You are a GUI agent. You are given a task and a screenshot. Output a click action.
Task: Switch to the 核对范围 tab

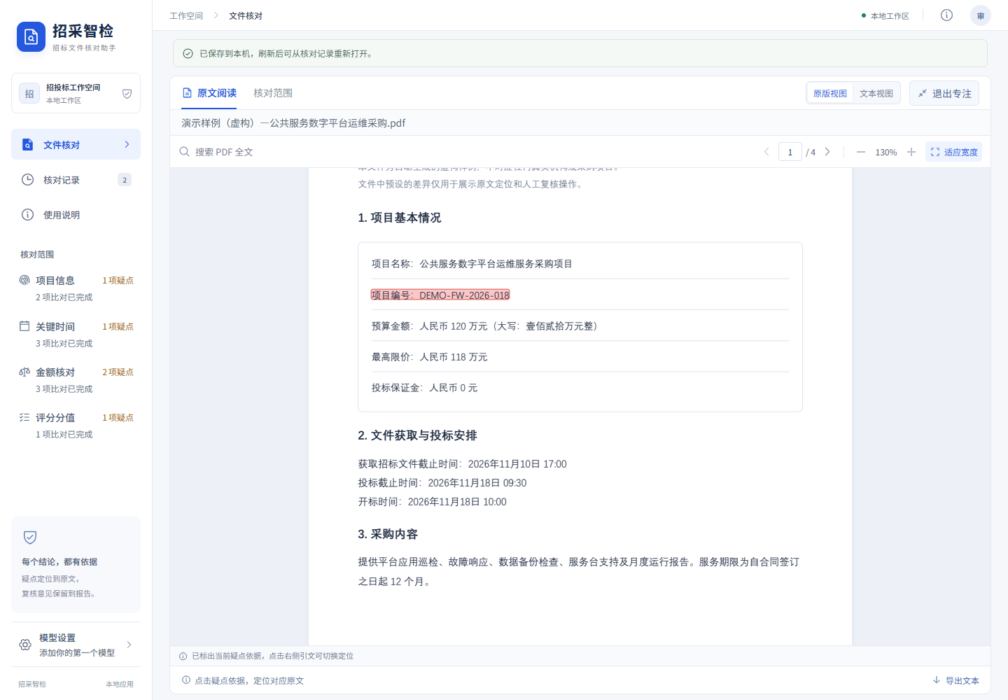tap(273, 93)
